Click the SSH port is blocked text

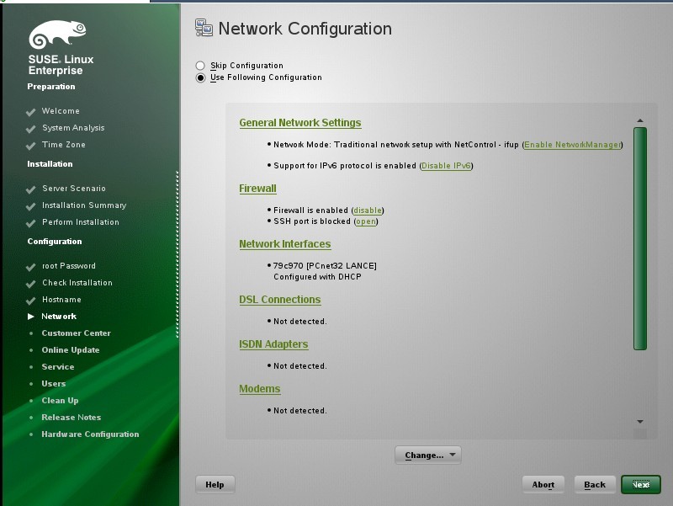(312, 221)
